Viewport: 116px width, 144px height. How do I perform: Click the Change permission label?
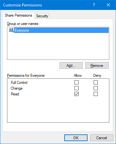tap(17, 88)
